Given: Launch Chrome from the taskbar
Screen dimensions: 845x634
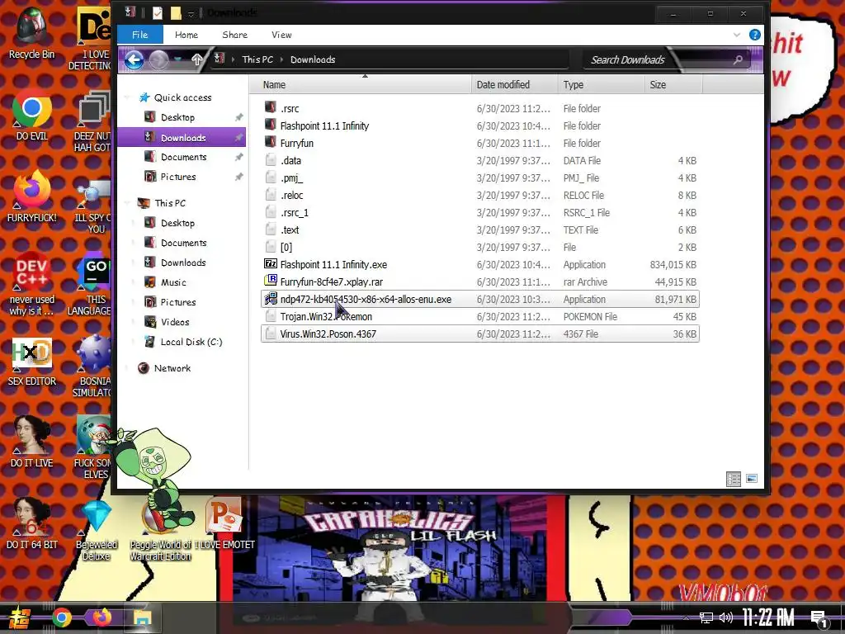Looking at the screenshot, I should pos(61,617).
